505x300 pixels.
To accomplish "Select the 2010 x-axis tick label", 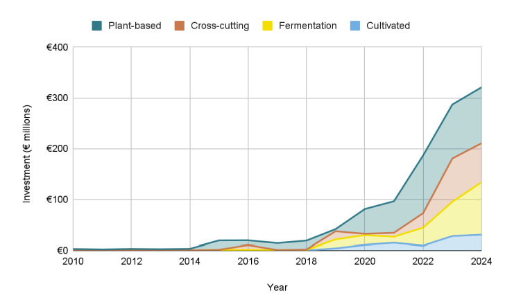I will pyautogui.click(x=73, y=261).
